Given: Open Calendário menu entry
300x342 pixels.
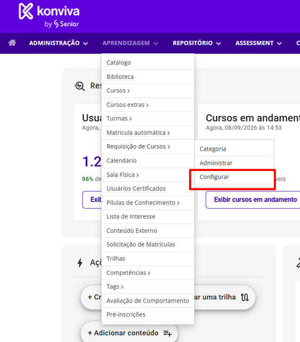Looking at the screenshot, I should pos(148,161).
